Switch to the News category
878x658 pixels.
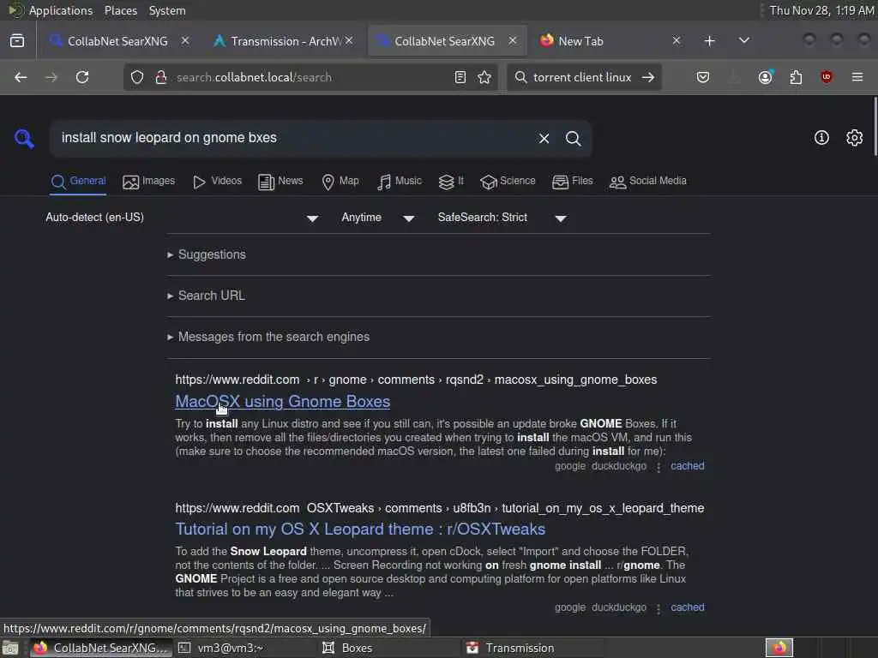pos(280,182)
